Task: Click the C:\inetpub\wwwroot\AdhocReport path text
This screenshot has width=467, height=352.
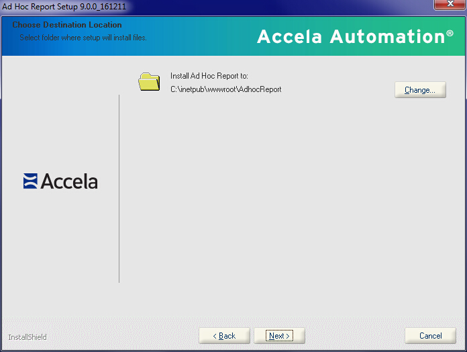Action: [225, 89]
